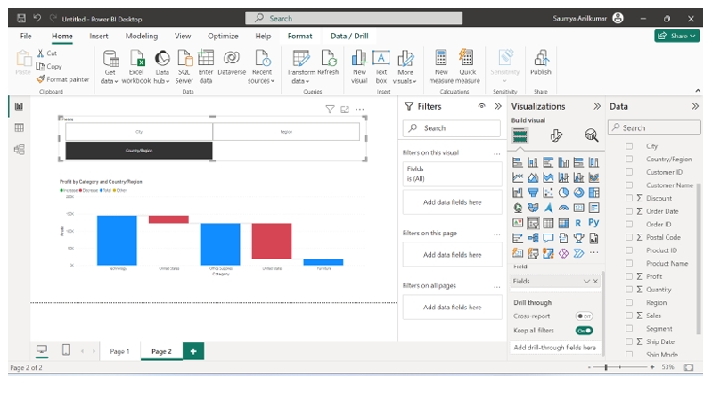Click the Data pane Search field
The width and height of the screenshot is (712, 394).
click(654, 127)
